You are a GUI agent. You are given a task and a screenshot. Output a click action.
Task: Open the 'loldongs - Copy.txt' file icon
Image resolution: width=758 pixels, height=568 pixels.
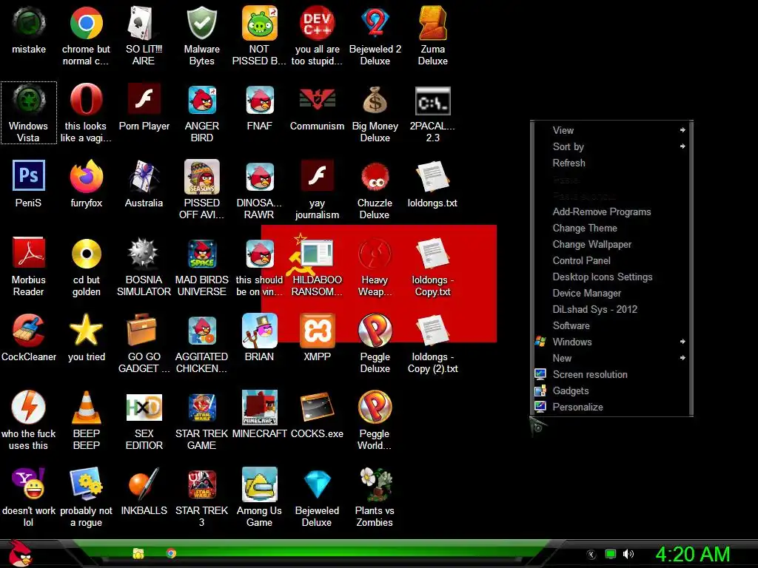[432, 254]
